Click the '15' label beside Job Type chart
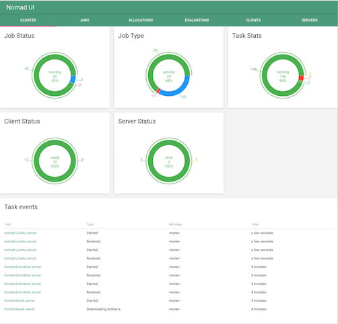Screen dimensions: 338x324 click(184, 97)
